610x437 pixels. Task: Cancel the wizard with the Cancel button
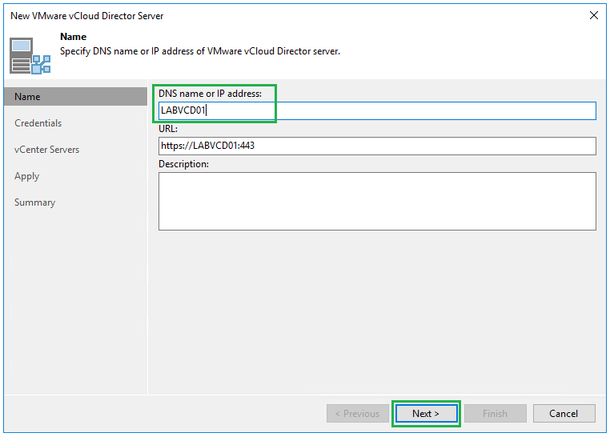564,414
